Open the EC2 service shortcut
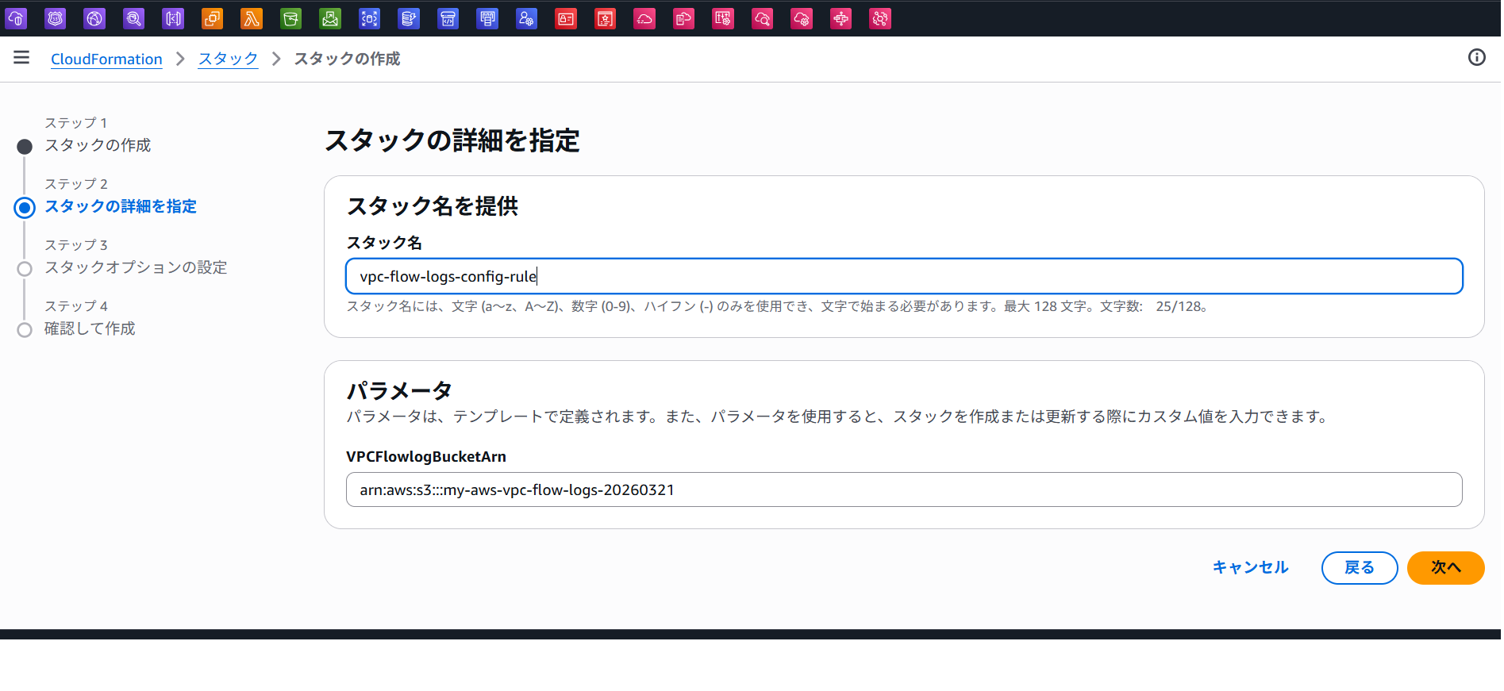The width and height of the screenshot is (1504, 691). tap(213, 18)
